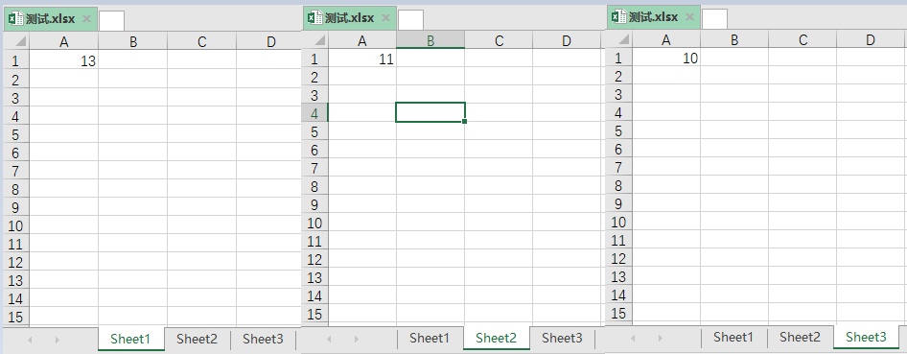The image size is (907, 354).
Task: Switch to Sheet1 in the panel where Sheet3 is active
Action: click(733, 337)
